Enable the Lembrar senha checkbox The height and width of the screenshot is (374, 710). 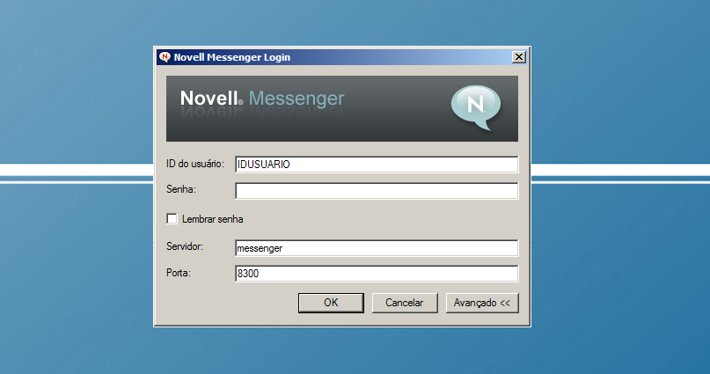click(x=172, y=219)
